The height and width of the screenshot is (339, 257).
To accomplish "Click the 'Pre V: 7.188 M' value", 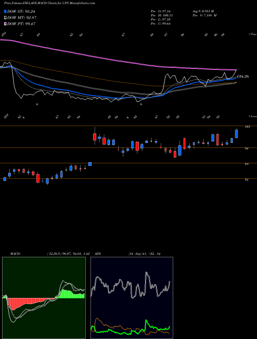I will 204,15.
